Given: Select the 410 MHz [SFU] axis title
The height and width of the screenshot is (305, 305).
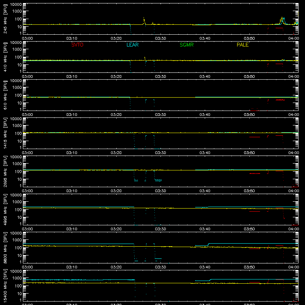Looking at the screenshot, I should (5, 57).
